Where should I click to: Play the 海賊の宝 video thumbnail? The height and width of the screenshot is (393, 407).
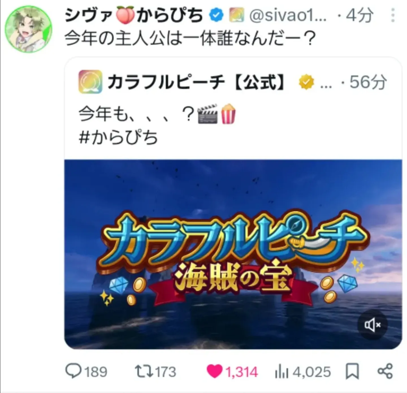233,254
